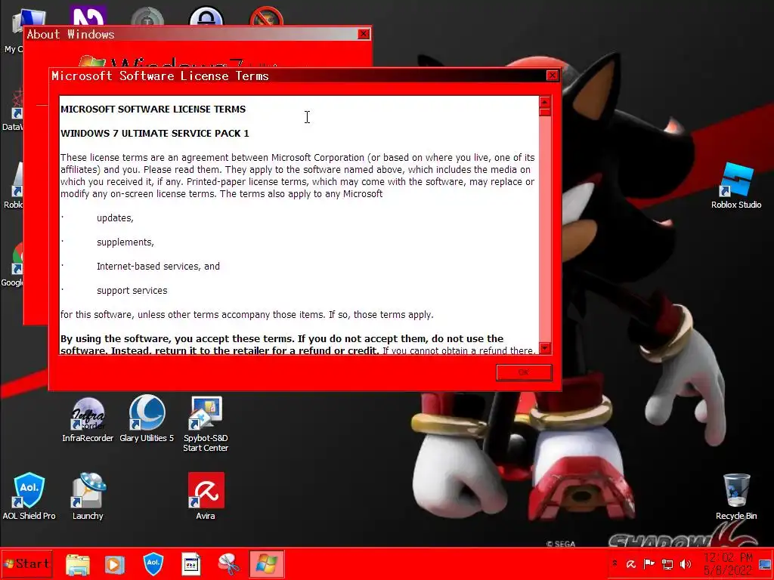This screenshot has height=580, width=774.
Task: Click the bold 'By using the software' sentence
Action: [282, 344]
